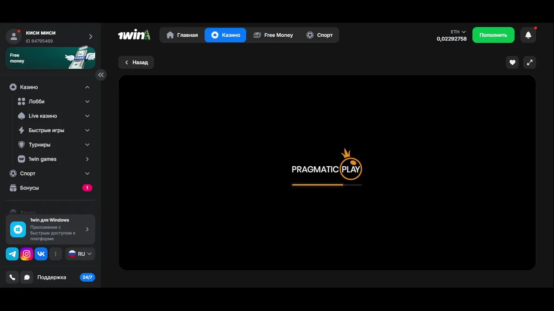Add game to favorites with heart icon
The image size is (554, 311).
tap(512, 62)
